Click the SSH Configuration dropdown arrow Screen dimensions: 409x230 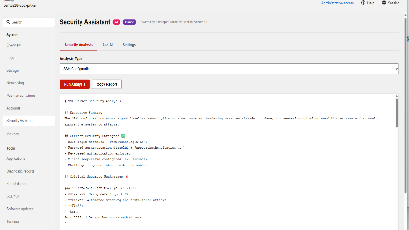pos(397,69)
